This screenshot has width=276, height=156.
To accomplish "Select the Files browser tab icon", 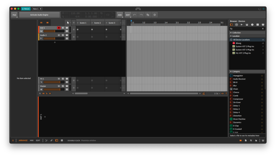I will [x=263, y=25].
